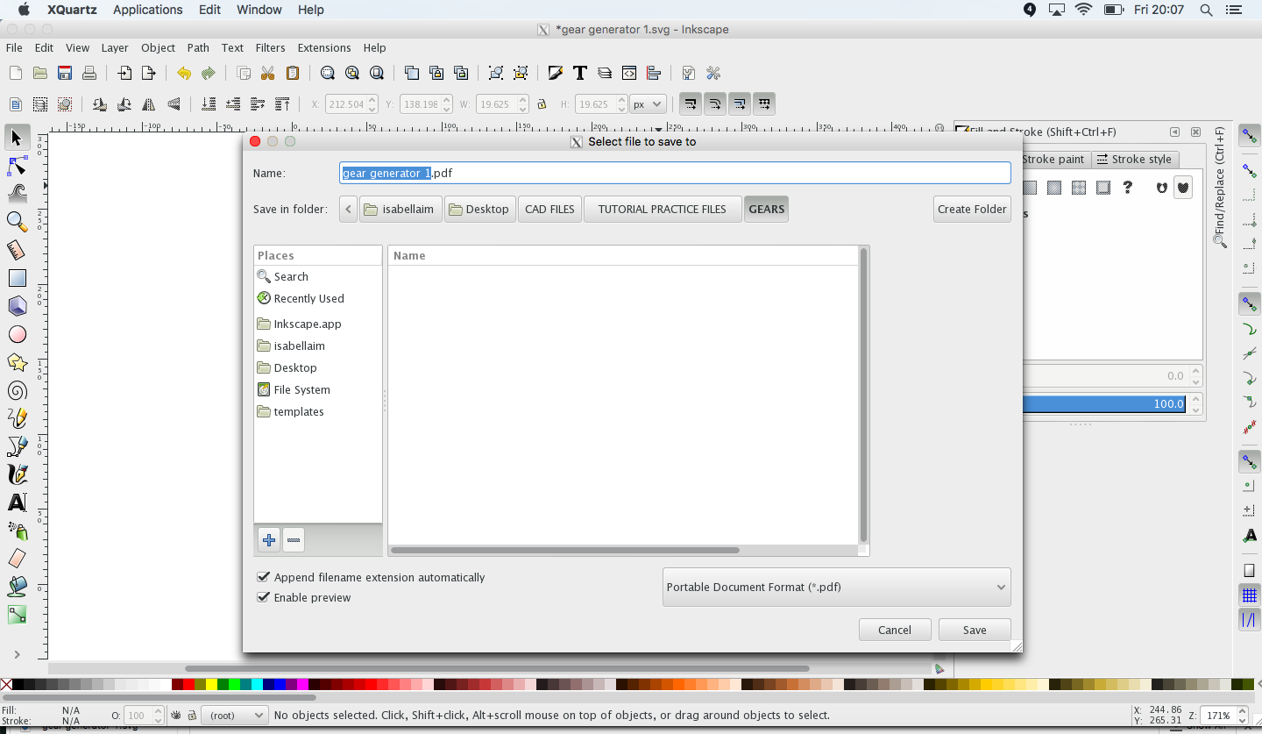Select the Eraser tool

point(17,559)
